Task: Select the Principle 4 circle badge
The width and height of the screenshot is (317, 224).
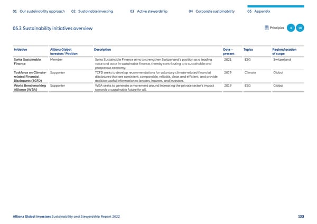Action: [x=290, y=28]
